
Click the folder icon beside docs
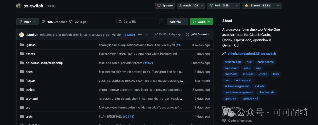pos(22,72)
